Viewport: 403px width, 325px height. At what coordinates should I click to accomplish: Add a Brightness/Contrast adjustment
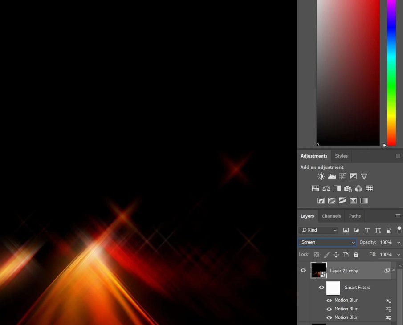point(321,176)
